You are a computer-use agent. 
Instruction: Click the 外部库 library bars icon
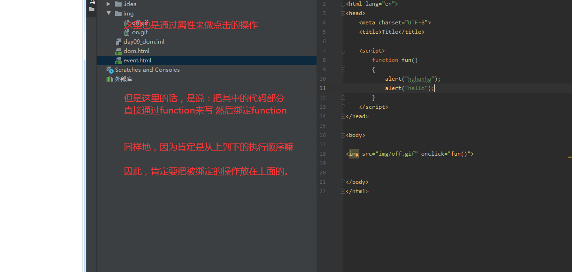coord(110,79)
